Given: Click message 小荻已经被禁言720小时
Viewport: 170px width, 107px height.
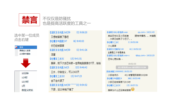Looking at the screenshot, I should coord(119,82).
